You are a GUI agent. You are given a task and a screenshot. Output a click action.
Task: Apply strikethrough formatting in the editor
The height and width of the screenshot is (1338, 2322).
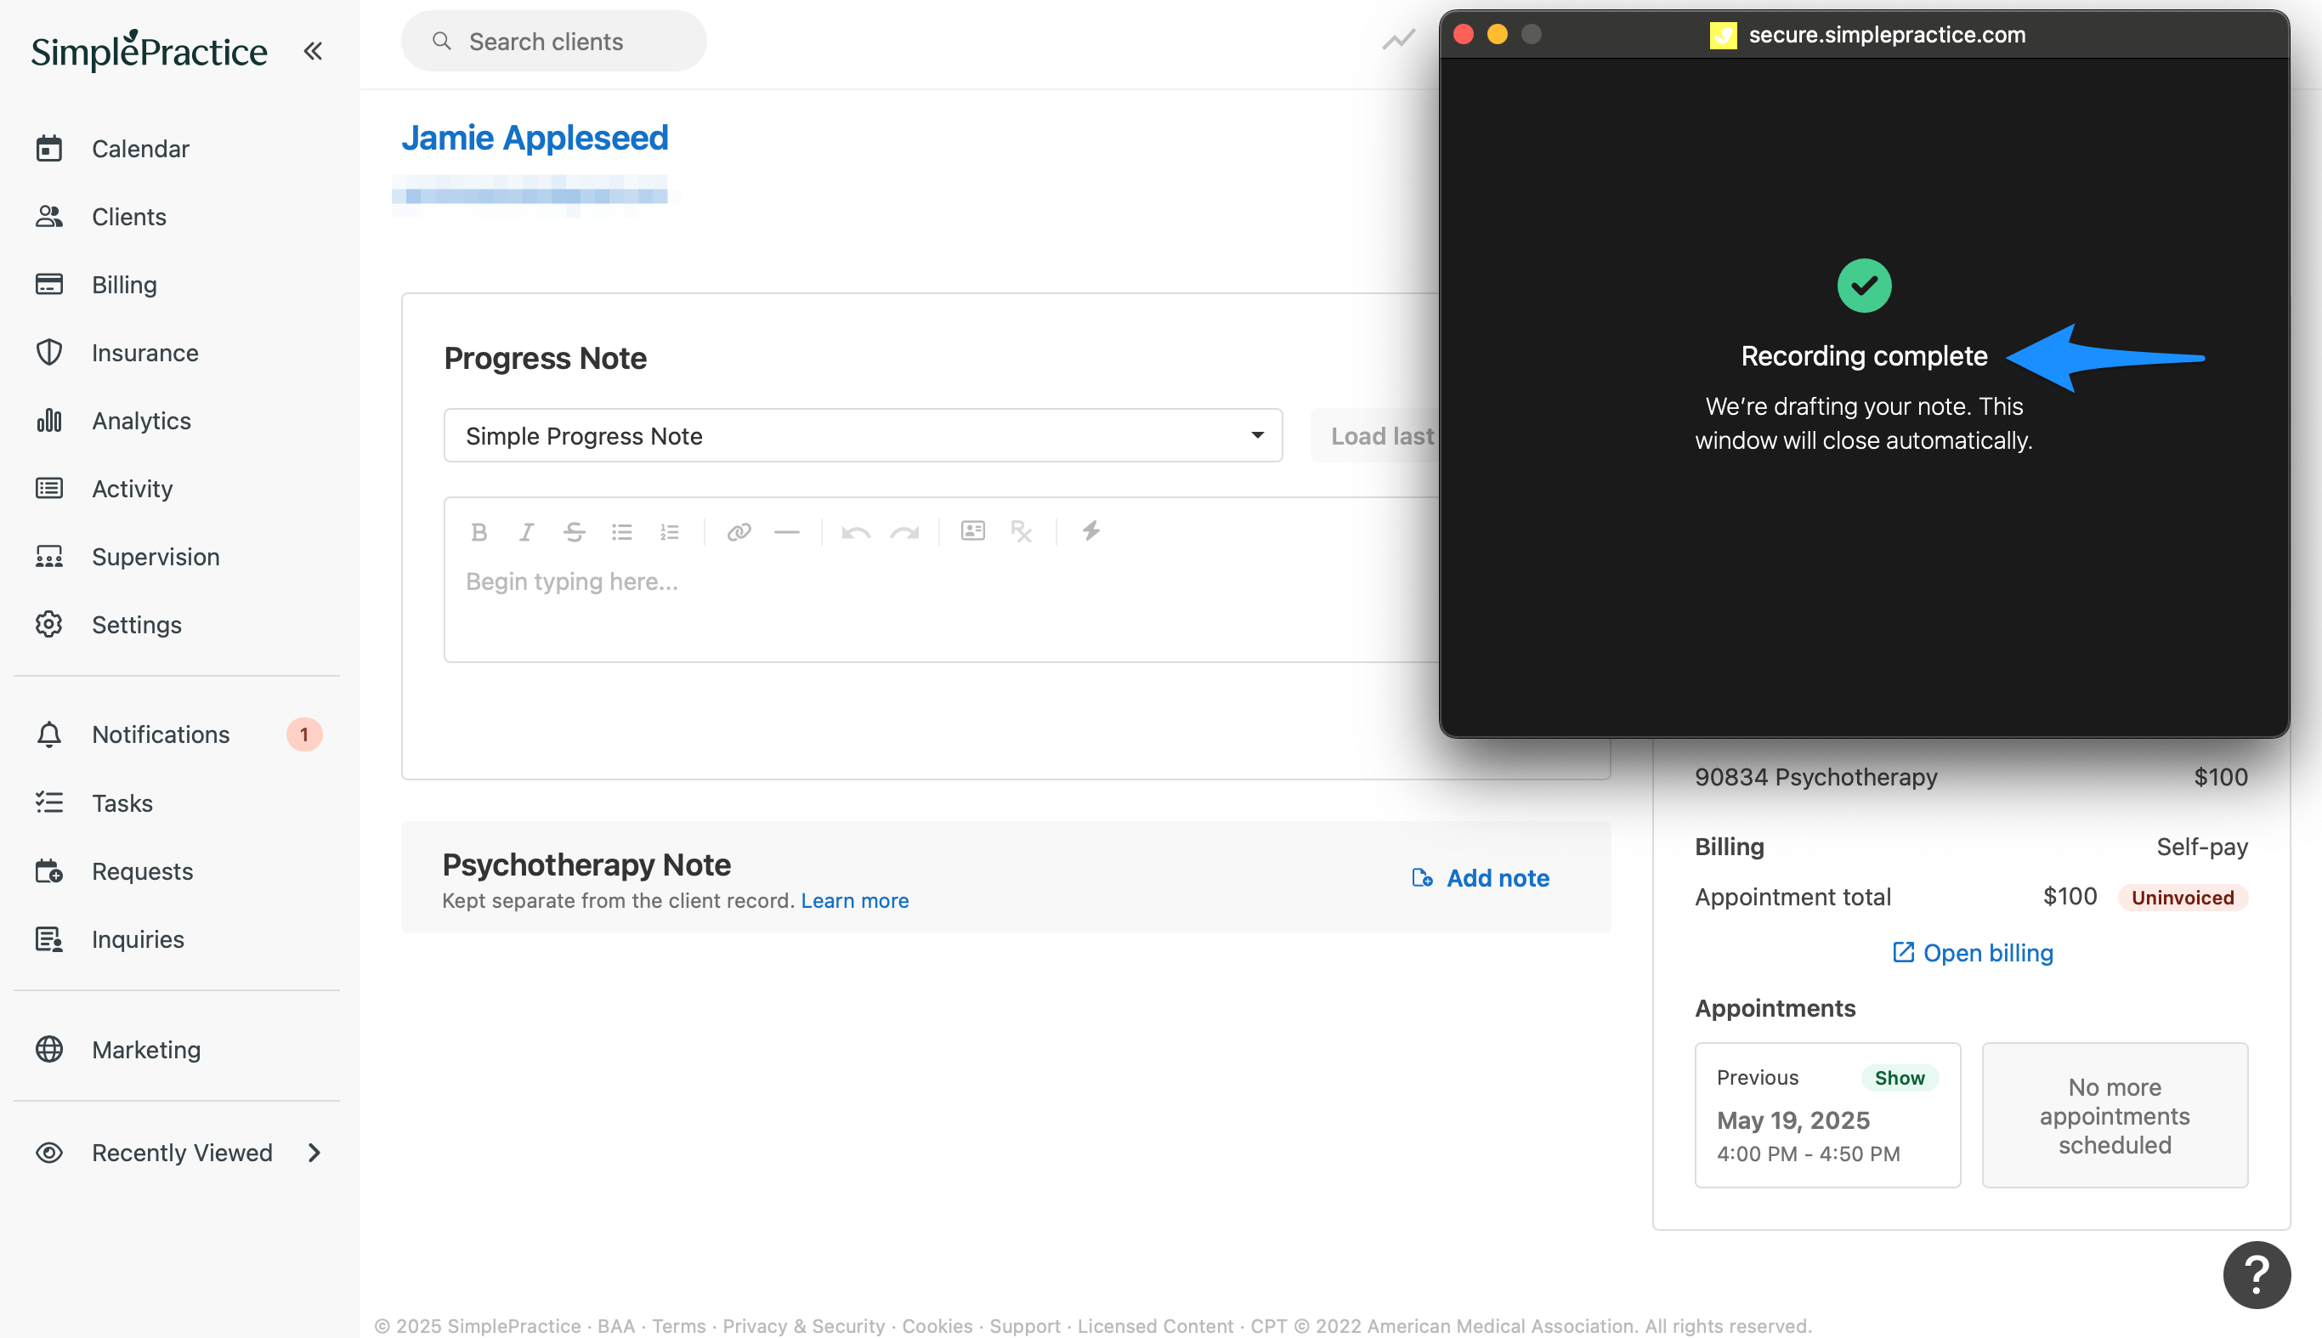pyautogui.click(x=574, y=531)
